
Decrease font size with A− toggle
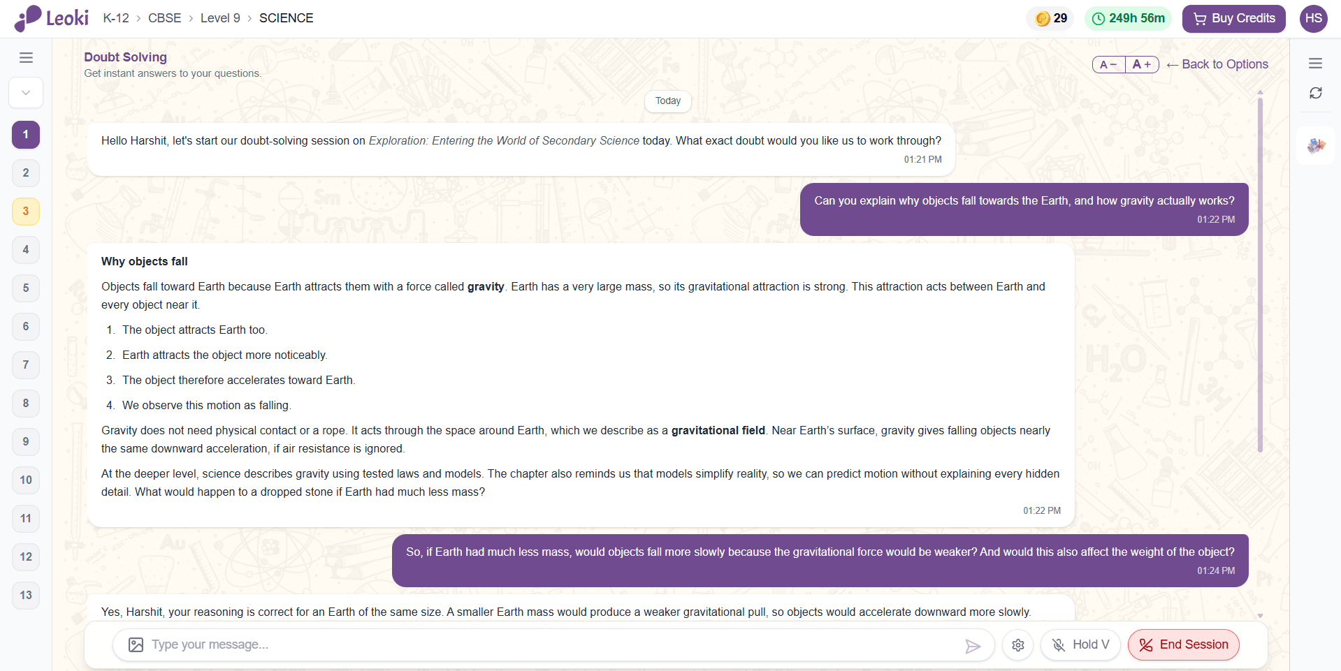pos(1109,64)
